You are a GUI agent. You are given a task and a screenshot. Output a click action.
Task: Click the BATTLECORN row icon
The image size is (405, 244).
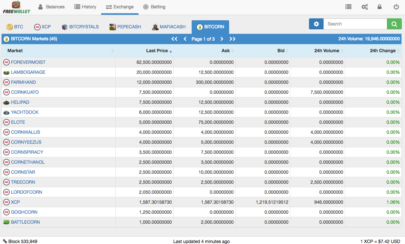[6, 222]
